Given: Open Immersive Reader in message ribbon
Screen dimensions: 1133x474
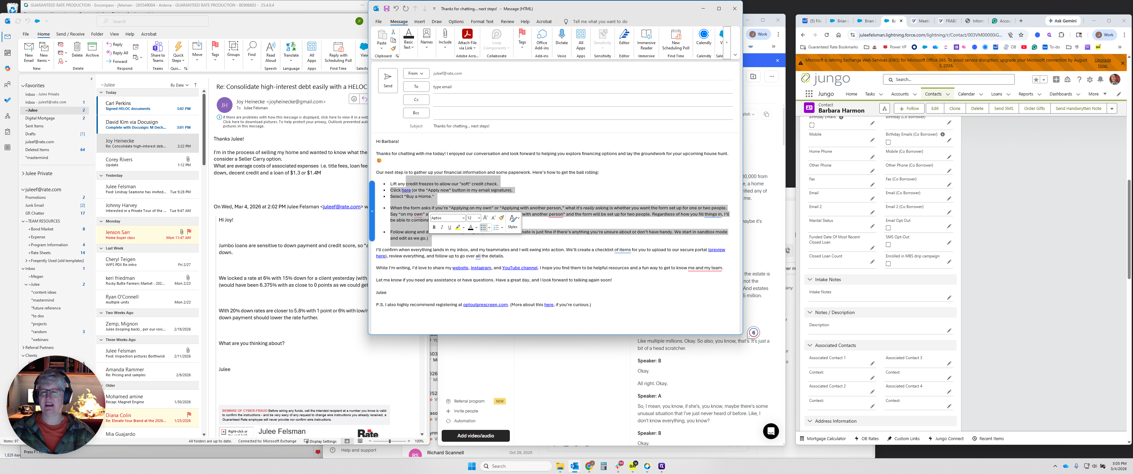Looking at the screenshot, I should coord(646,35).
